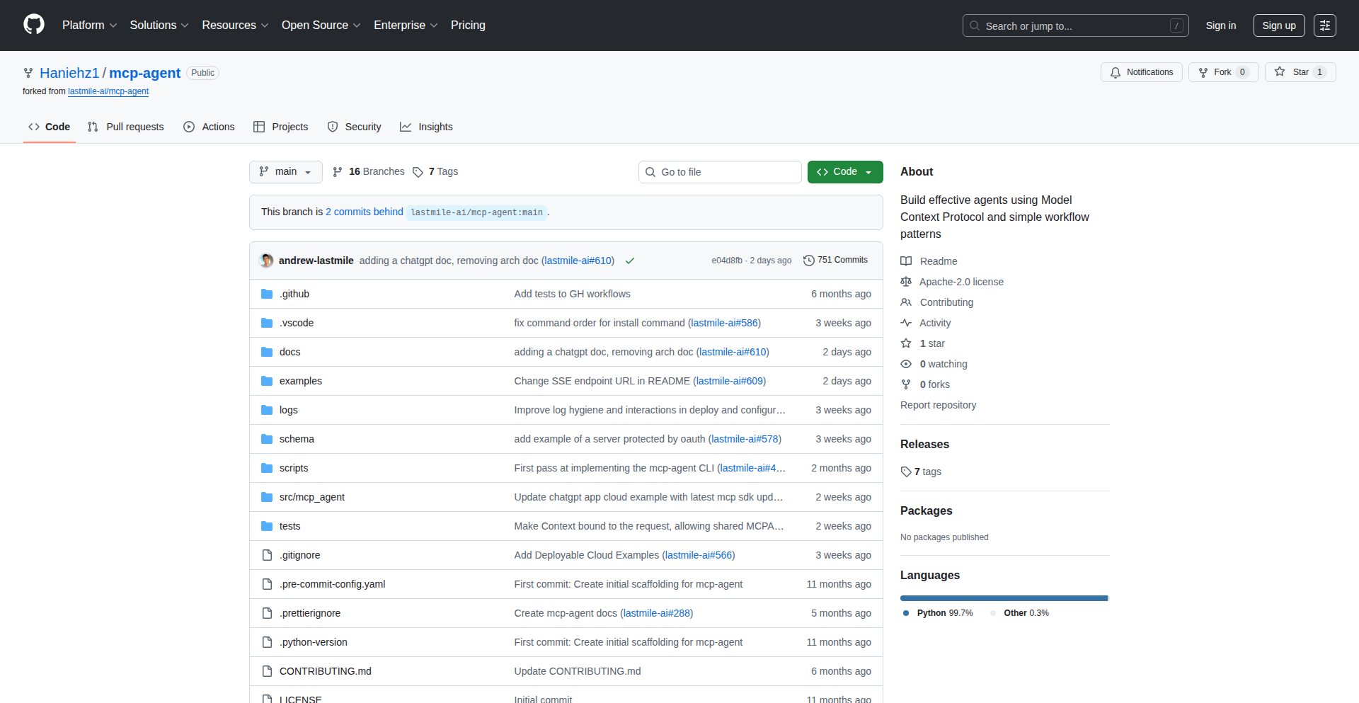Star the mcp-agent repository

(1292, 72)
